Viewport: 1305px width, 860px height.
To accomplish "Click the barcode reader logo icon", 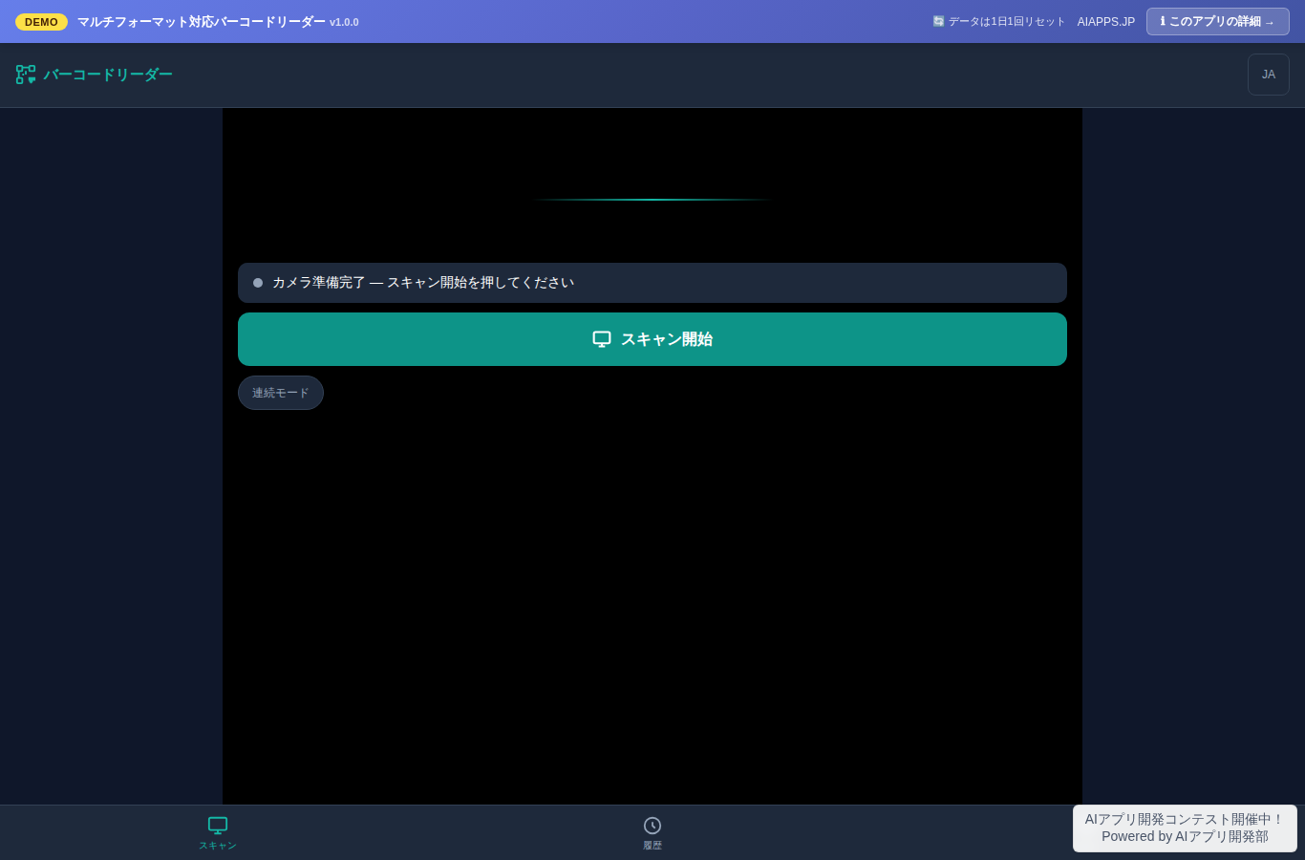I will (26, 75).
